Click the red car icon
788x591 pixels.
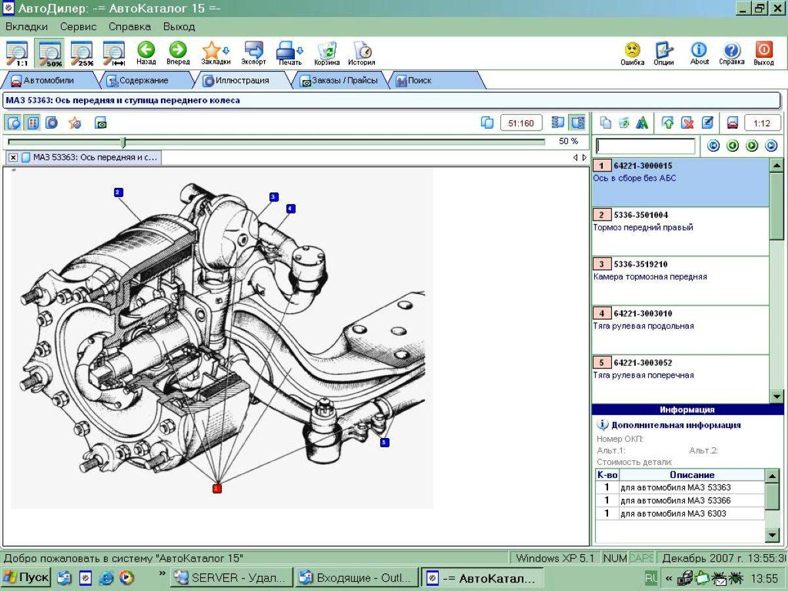coord(732,123)
